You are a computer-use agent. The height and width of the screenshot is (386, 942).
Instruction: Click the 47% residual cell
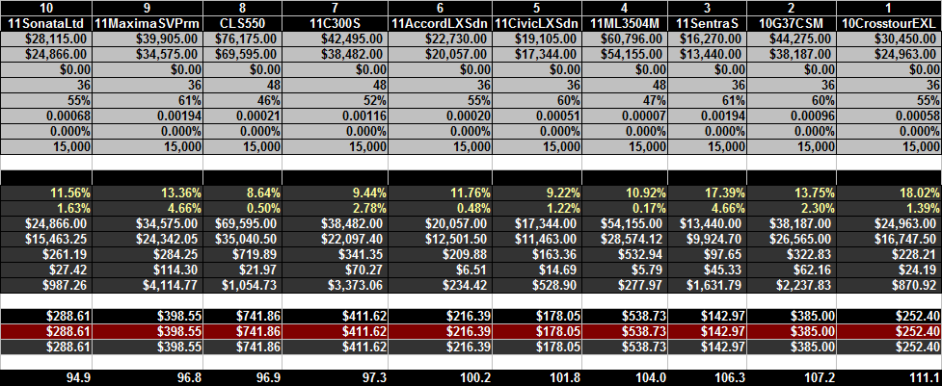[625, 100]
